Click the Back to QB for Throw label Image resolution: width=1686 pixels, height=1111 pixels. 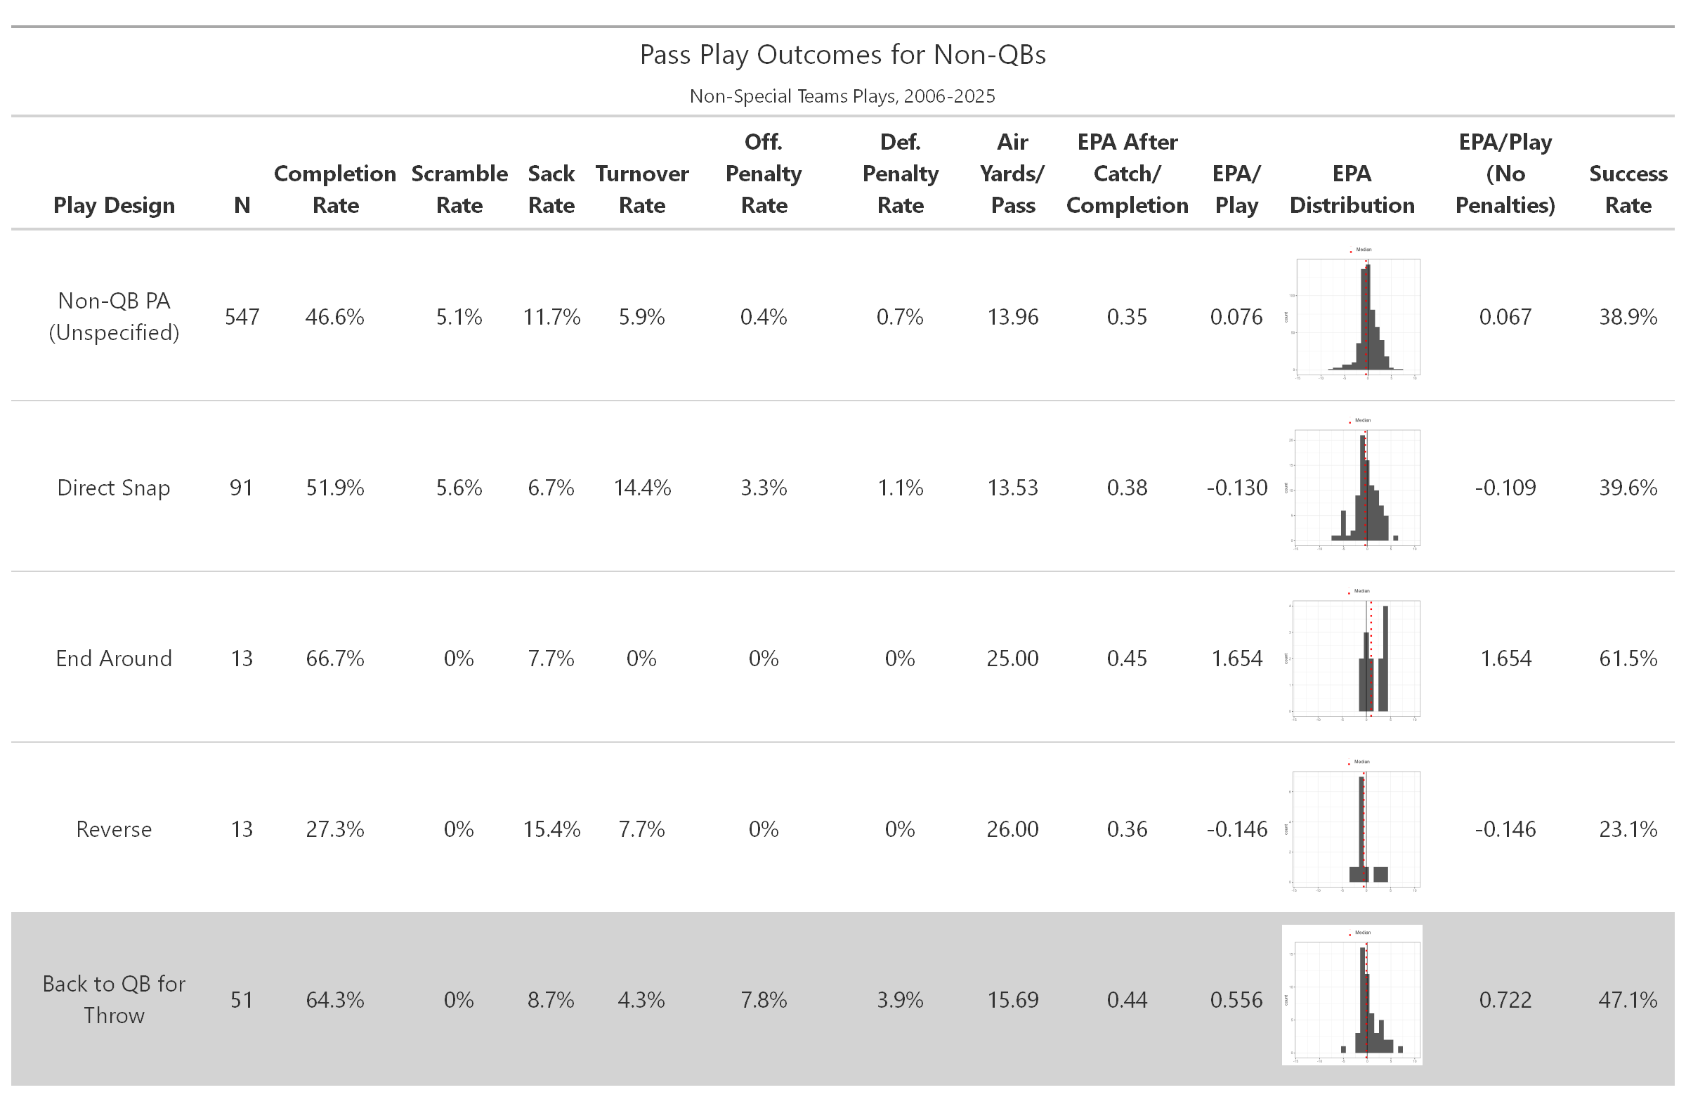pyautogui.click(x=114, y=999)
